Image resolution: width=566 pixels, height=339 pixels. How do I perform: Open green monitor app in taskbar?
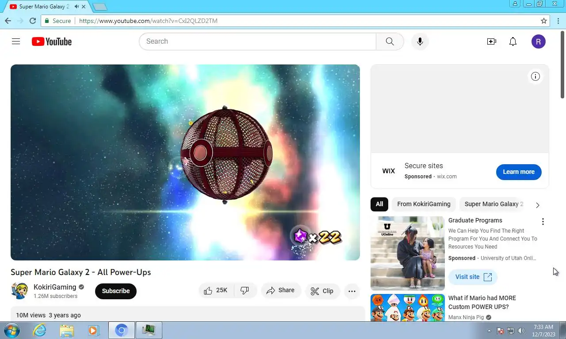click(x=149, y=330)
